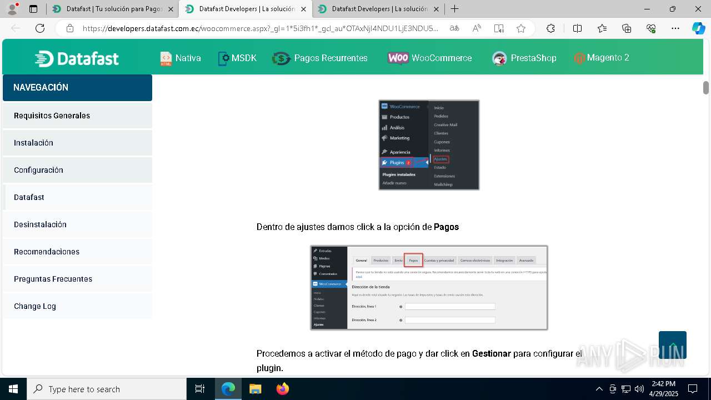This screenshot has height=400, width=711.
Task: Go to Magento 2 documentation
Action: (608, 57)
